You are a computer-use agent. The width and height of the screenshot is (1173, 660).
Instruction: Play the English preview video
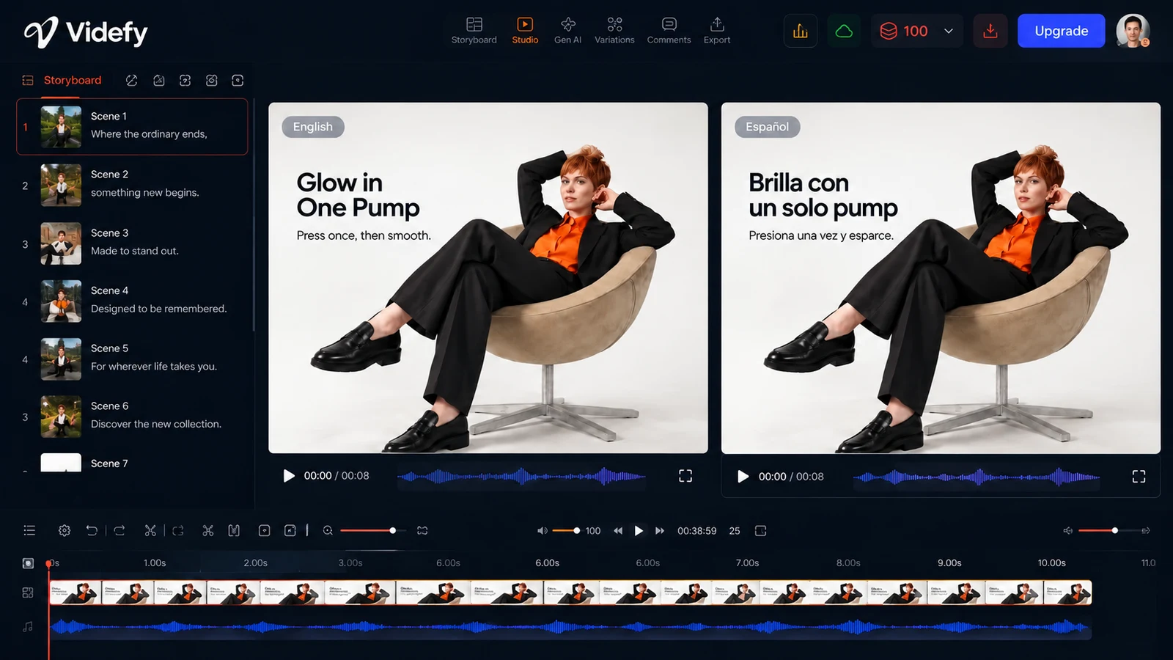point(289,476)
